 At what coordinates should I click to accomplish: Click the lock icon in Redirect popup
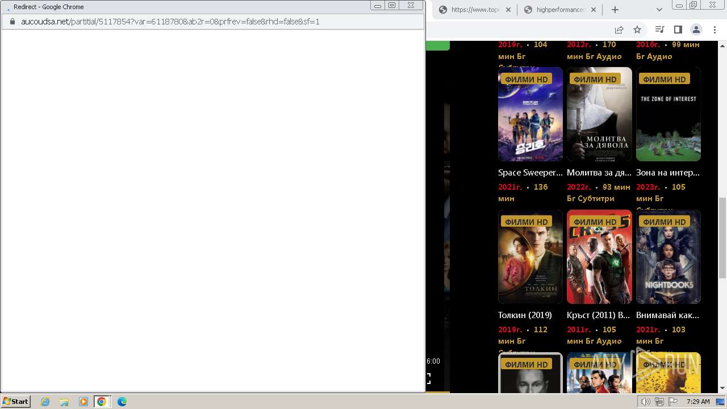tap(12, 22)
